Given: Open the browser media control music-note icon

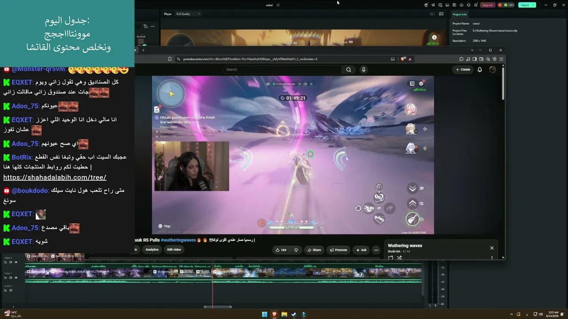Looking at the screenshot, I should (468, 59).
